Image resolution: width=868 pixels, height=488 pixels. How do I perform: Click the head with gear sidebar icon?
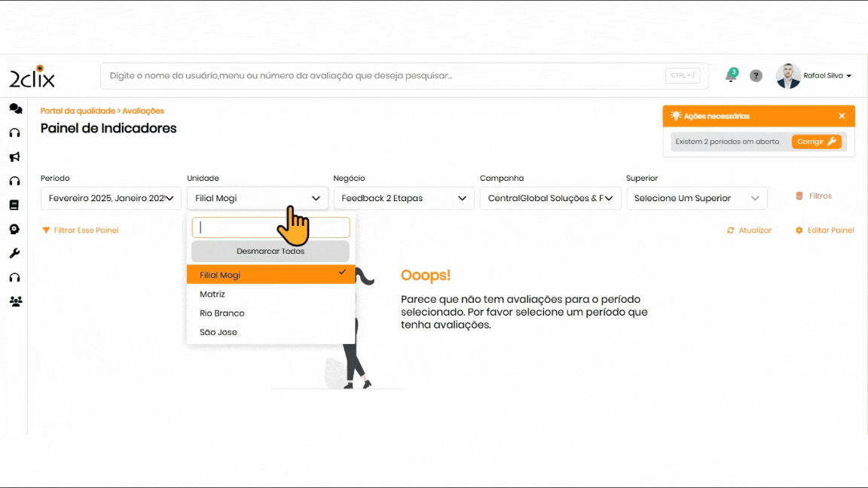tap(14, 229)
